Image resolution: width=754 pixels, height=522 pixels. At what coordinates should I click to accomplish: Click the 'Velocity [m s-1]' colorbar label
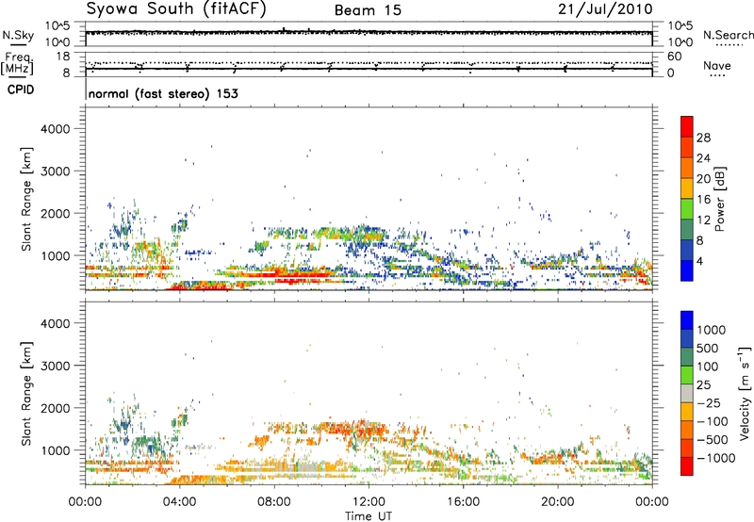(745, 393)
